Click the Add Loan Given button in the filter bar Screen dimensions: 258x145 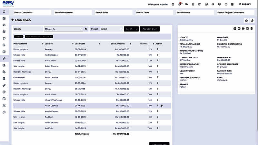point(150,29)
